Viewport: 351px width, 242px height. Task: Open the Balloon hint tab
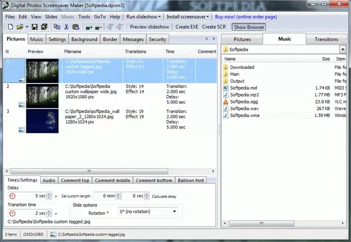pyautogui.click(x=191, y=180)
